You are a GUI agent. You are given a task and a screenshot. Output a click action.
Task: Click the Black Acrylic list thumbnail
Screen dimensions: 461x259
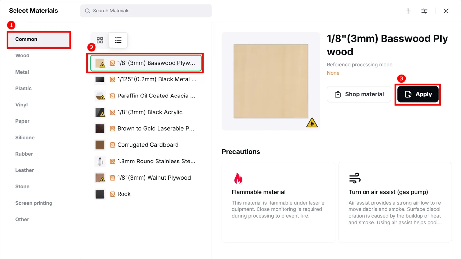[x=100, y=112]
